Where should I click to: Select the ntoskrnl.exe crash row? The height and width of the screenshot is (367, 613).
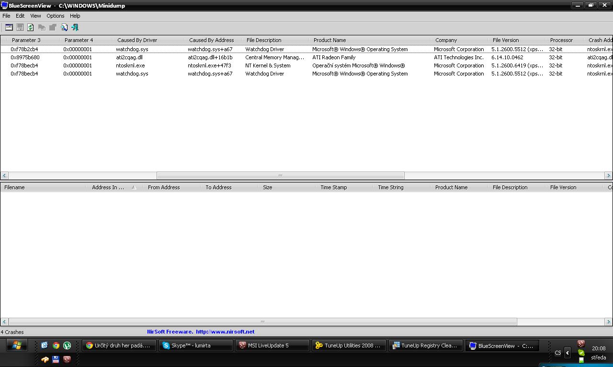coord(306,65)
